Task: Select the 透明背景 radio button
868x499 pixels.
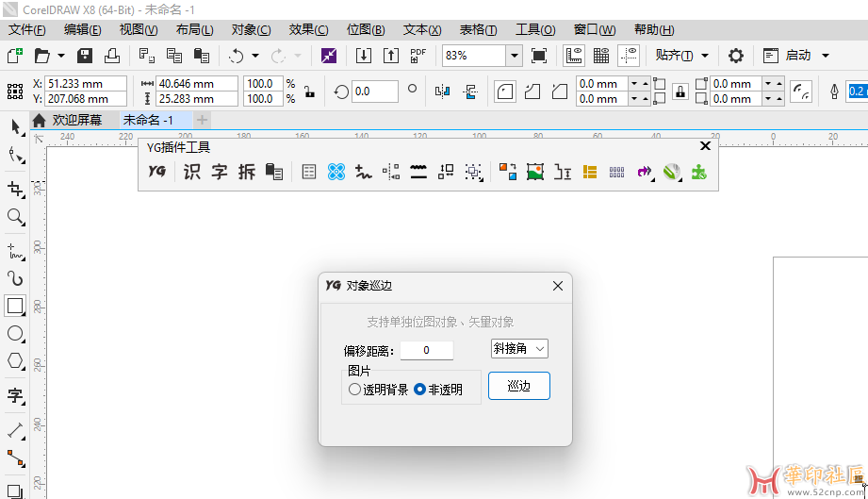Action: point(355,390)
